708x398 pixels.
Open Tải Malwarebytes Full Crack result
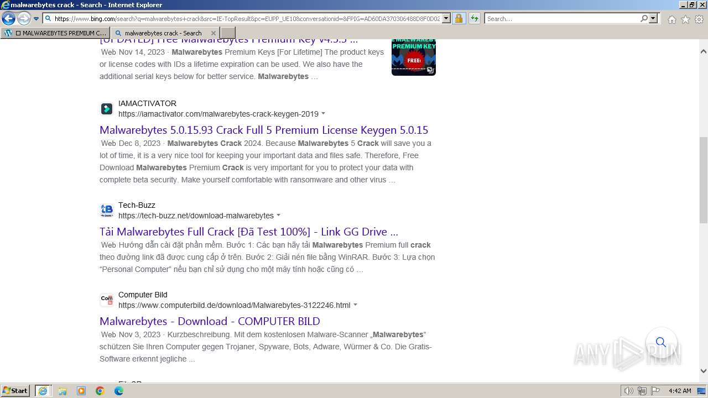point(249,232)
